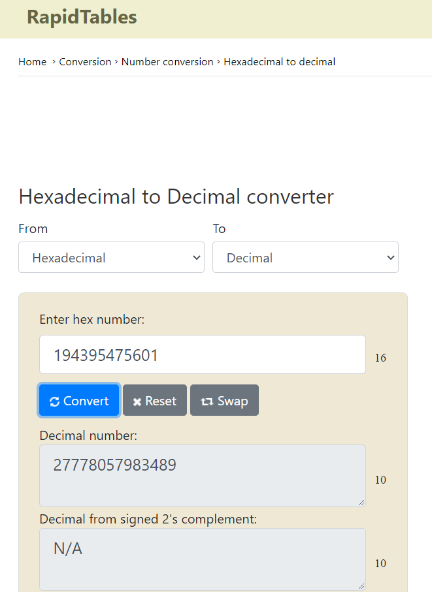This screenshot has height=592, width=432.
Task: Go to Home breadcrumb link
Action: coord(33,62)
